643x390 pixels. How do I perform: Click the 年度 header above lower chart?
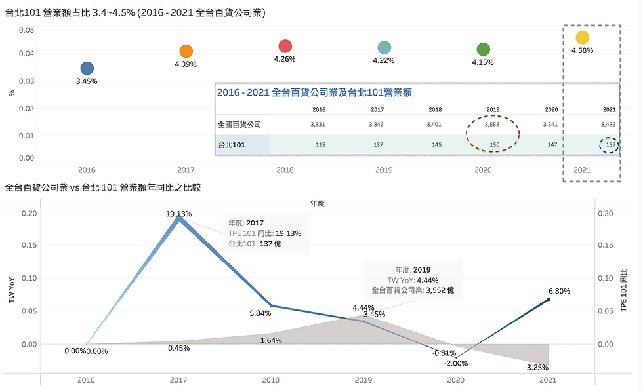[x=318, y=203]
